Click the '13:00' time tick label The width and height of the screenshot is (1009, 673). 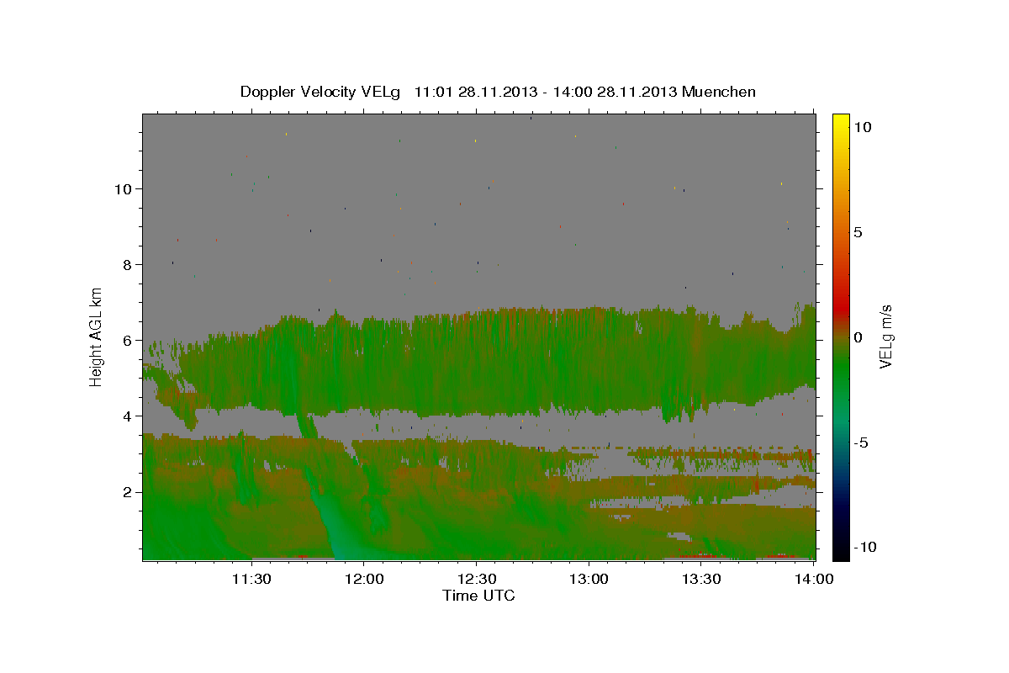[x=589, y=580]
